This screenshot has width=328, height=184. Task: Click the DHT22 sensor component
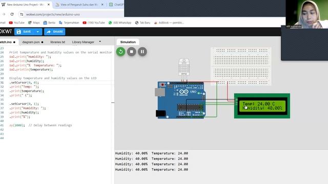click(x=184, y=67)
